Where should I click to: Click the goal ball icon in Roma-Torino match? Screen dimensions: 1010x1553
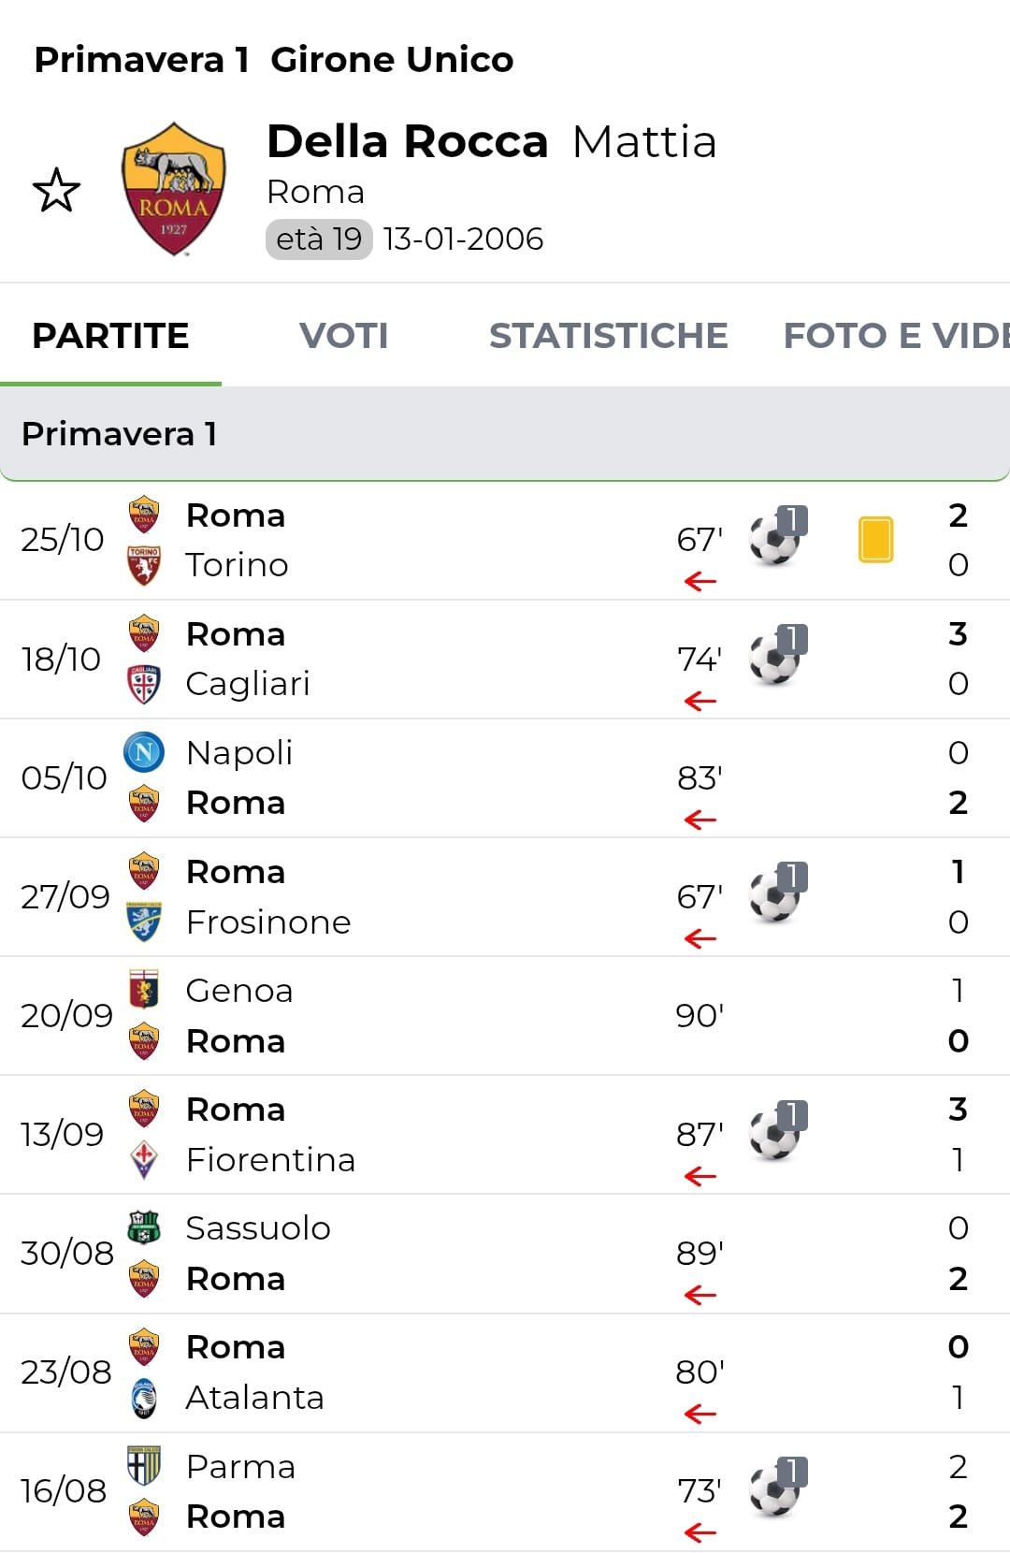pos(776,537)
